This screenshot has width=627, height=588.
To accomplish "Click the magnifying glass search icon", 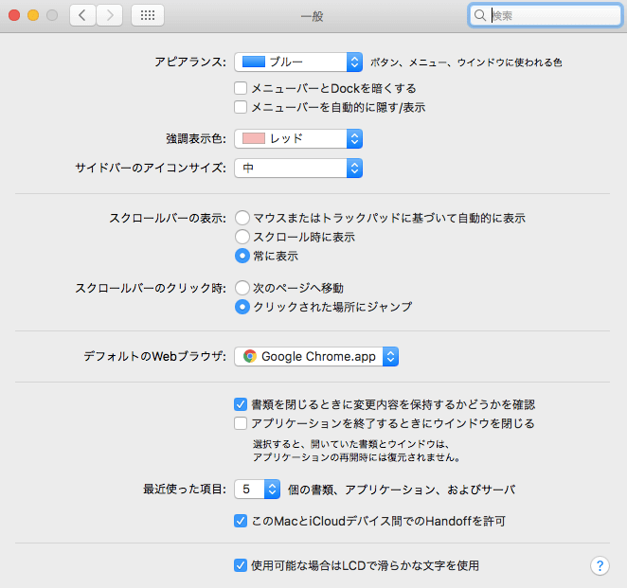I will [x=480, y=15].
